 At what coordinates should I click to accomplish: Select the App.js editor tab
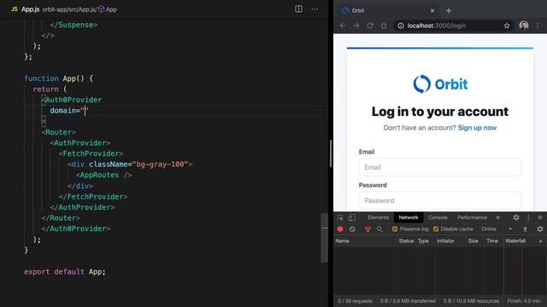click(x=30, y=9)
